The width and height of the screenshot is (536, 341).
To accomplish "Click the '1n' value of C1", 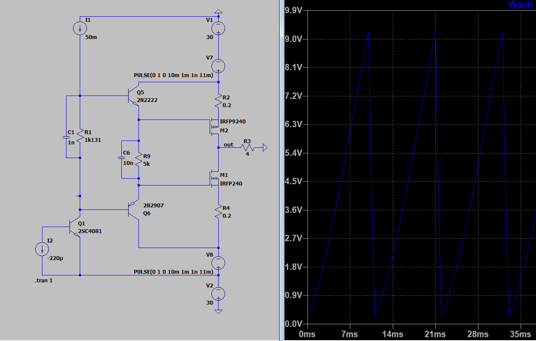I will 71,143.
